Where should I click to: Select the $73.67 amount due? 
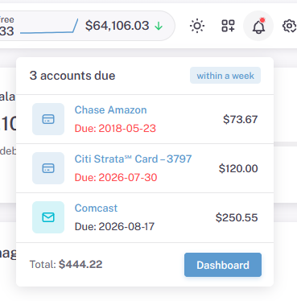coord(241,119)
